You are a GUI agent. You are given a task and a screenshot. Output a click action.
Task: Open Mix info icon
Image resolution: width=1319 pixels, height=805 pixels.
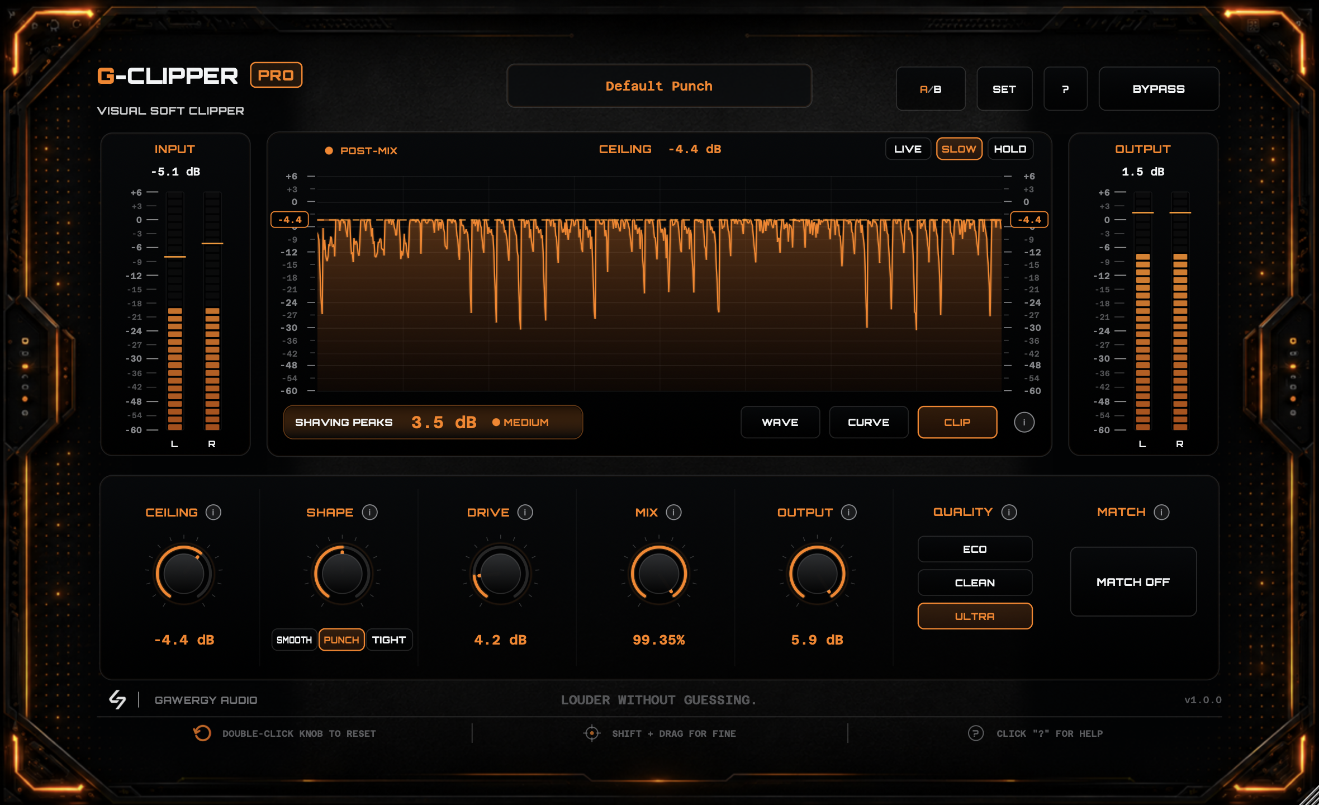(x=674, y=512)
